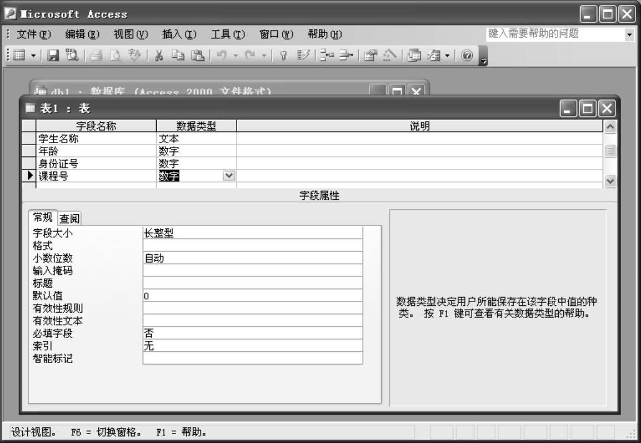Click the Delete Rows toolbar icon
Screen dimensions: 641x443
pyautogui.click(x=346, y=55)
